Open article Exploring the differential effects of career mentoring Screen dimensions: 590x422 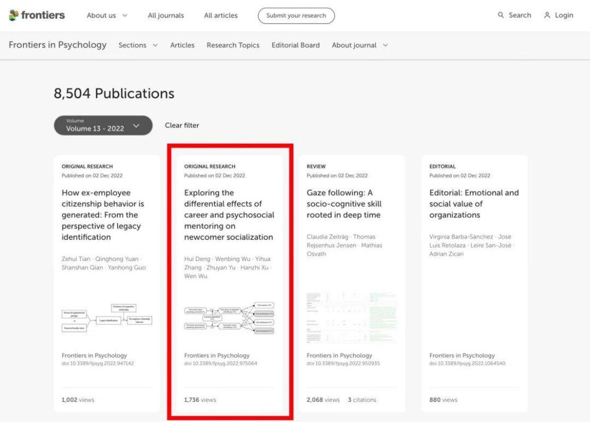click(x=229, y=215)
